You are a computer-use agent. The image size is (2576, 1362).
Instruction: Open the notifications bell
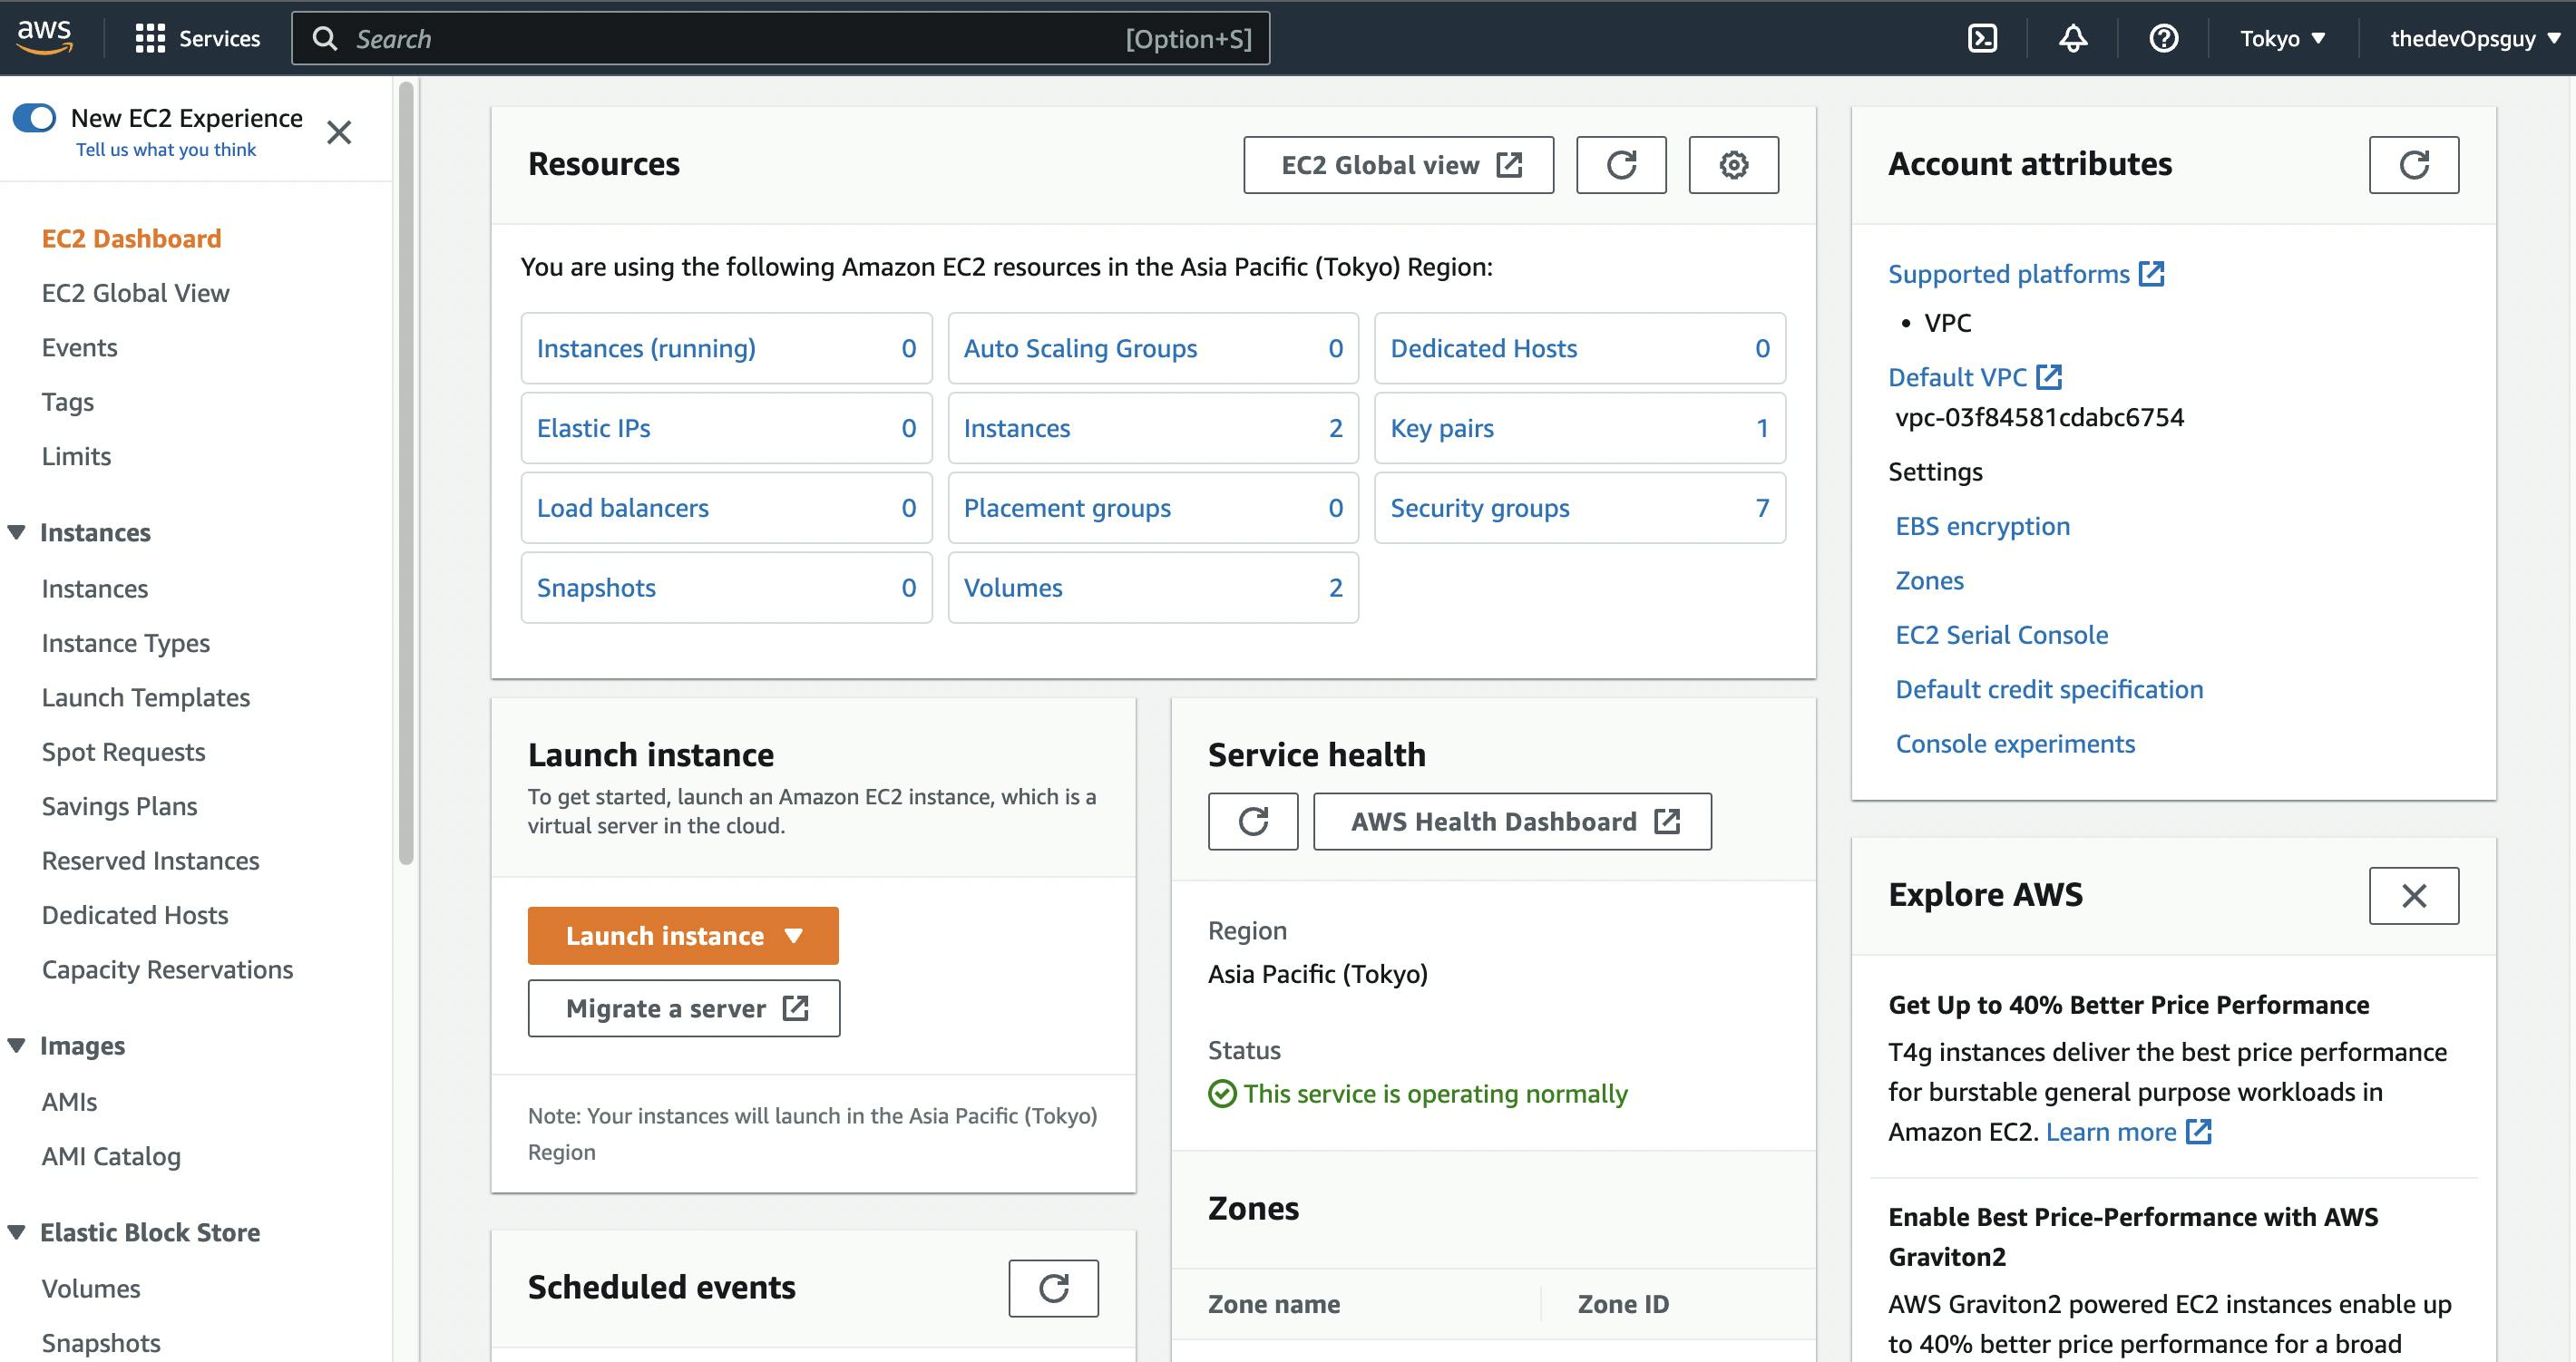(2073, 38)
